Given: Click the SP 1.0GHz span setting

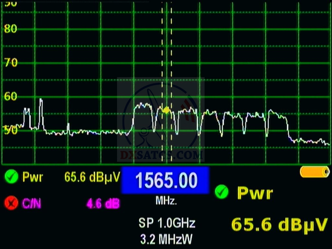Looking at the screenshot, I should [x=167, y=223].
